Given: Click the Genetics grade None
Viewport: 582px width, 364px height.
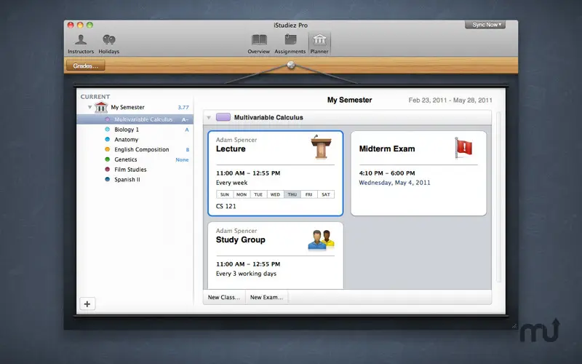Looking at the screenshot, I should (x=183, y=159).
